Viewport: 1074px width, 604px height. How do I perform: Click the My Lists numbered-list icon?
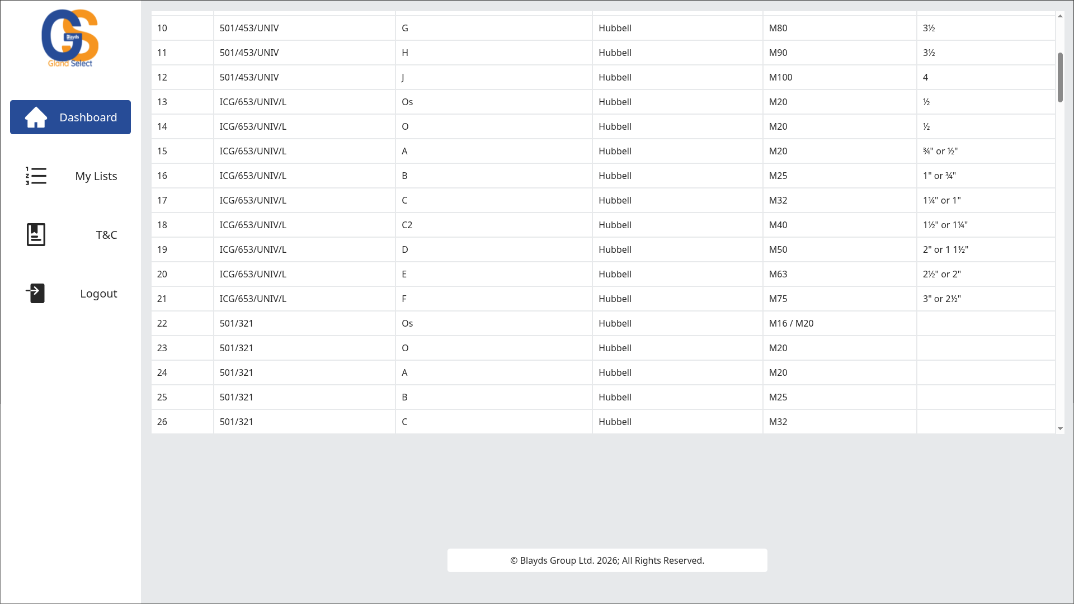coord(36,176)
